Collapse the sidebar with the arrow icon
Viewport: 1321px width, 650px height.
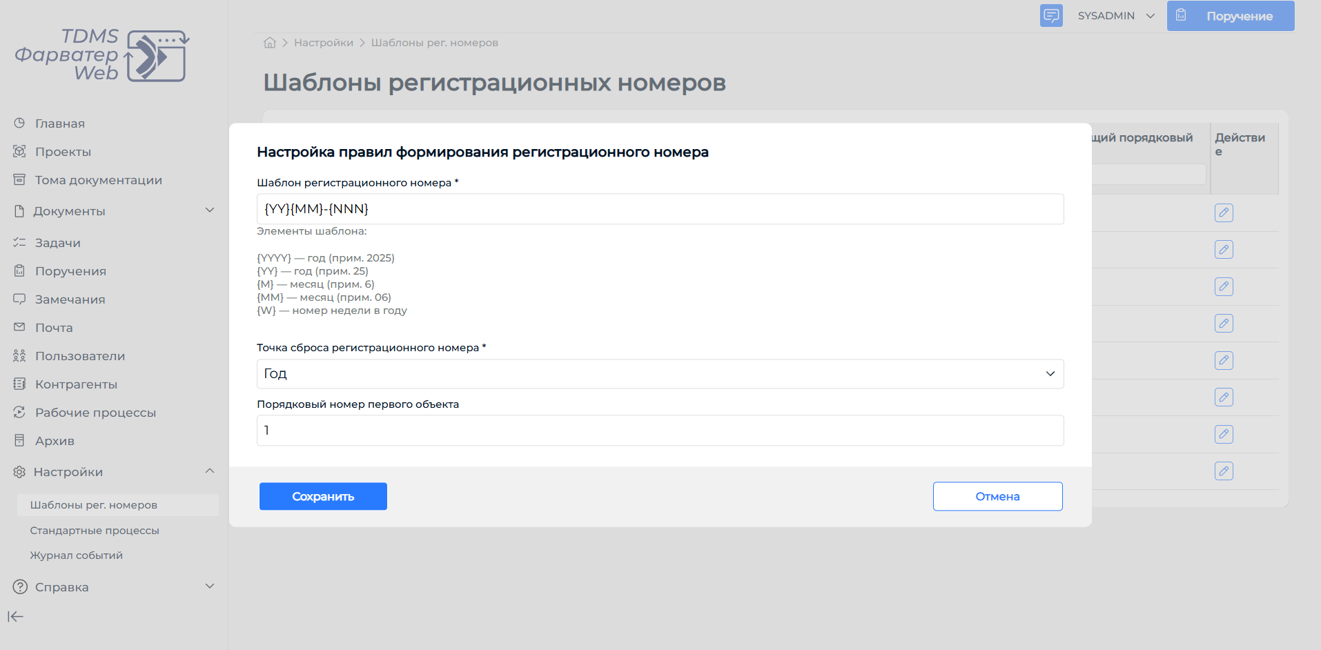click(x=15, y=616)
